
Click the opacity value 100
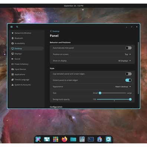coord(95,99)
